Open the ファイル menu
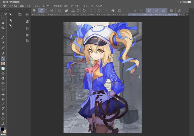This screenshot has height=136, width=194. click(x=13, y=6)
